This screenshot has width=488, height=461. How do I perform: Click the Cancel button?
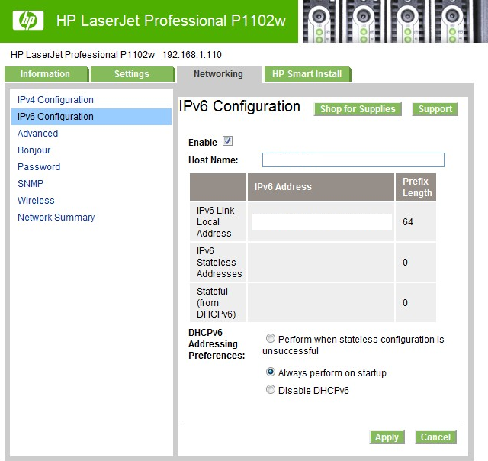click(x=435, y=437)
